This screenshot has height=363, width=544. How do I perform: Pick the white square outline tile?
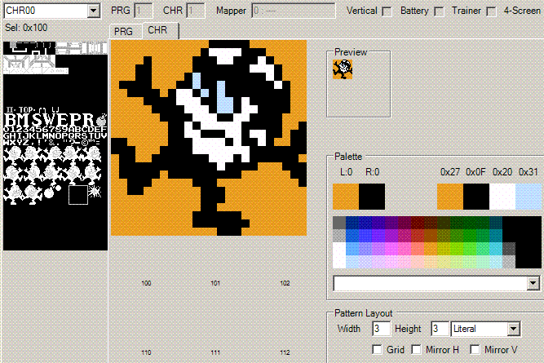[x=77, y=195]
